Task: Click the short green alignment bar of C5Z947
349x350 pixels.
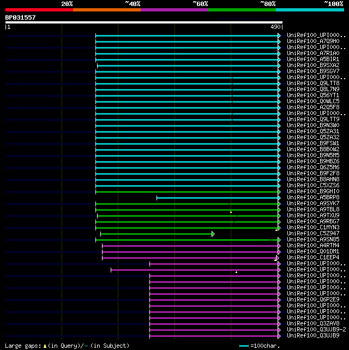Action: [x=156, y=234]
